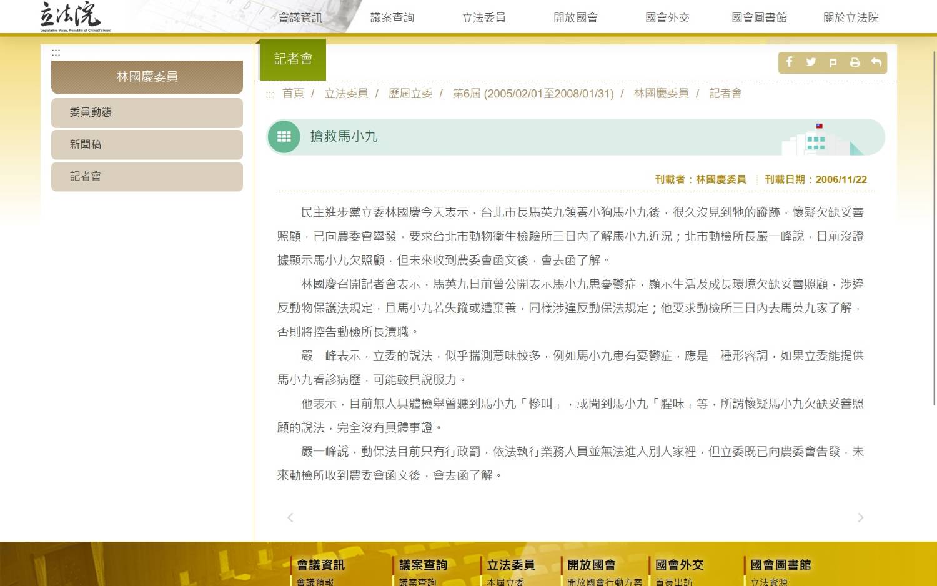Go to the next article with right chevron
This screenshot has height=586, width=937.
[x=860, y=517]
